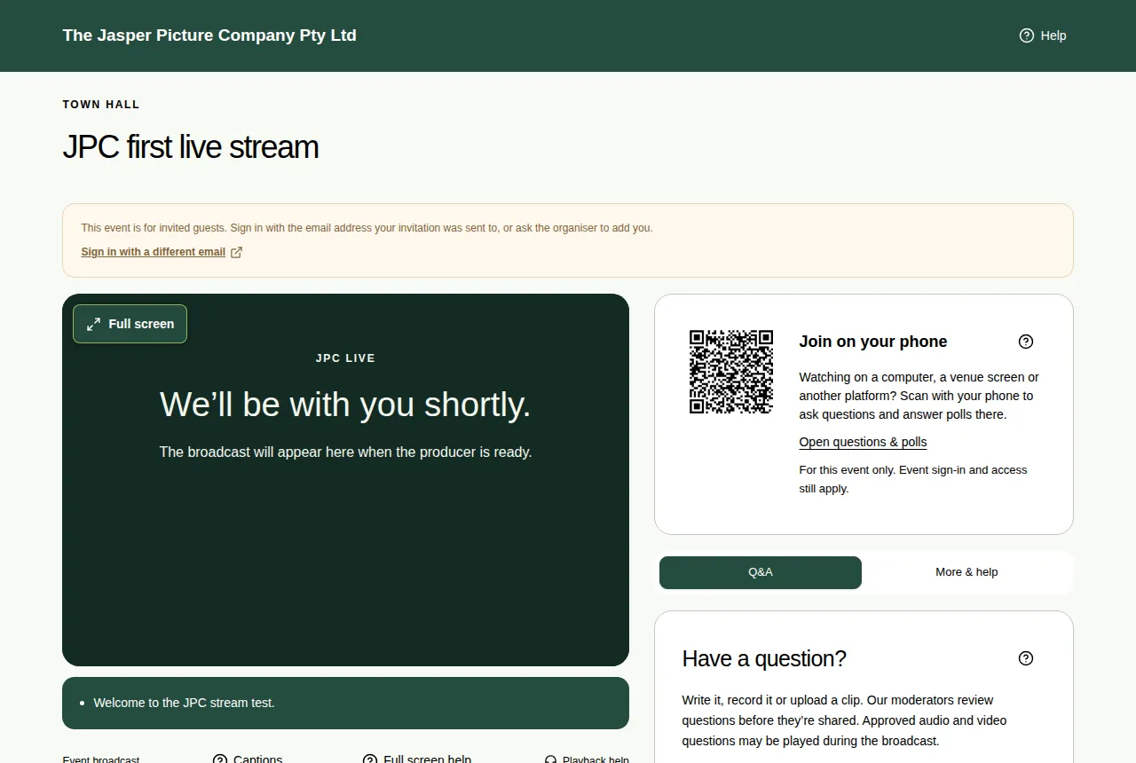Enter Full screen mode for the broadcast

tap(130, 324)
